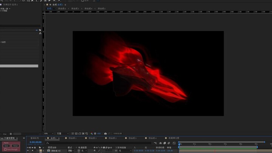Enable the Pass-through checkbox
The image size is (272, 153).
[5, 149]
